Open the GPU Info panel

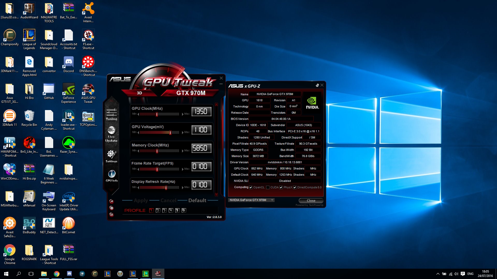112,176
